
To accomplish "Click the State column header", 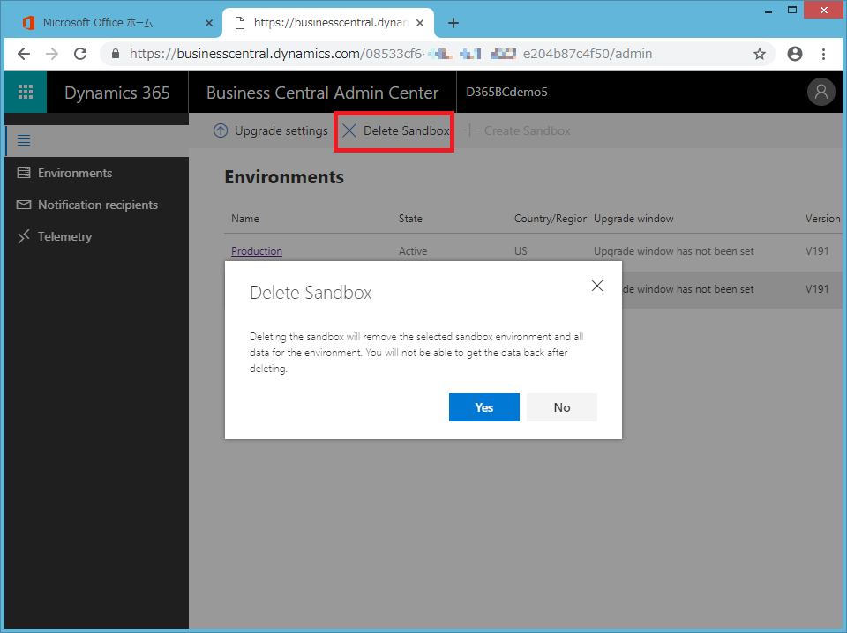I will (x=410, y=219).
